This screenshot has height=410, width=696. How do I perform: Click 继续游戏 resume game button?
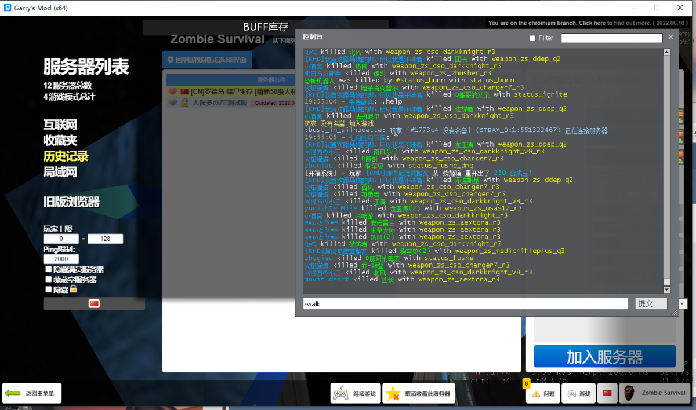[355, 393]
